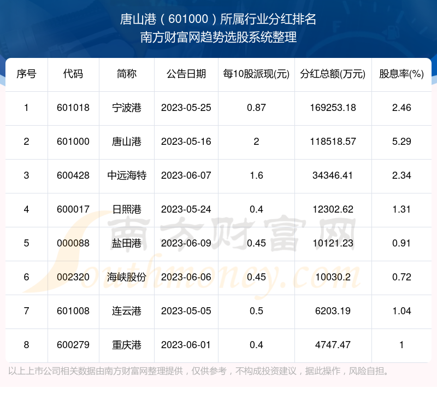The image size is (437, 399).
Task: Click the 5.29 dividend yield cell
Action: [401, 142]
